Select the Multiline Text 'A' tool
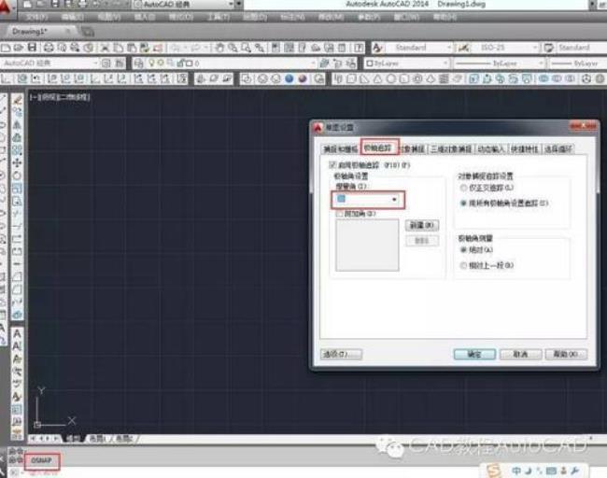The width and height of the screenshot is (607, 478). point(17,333)
